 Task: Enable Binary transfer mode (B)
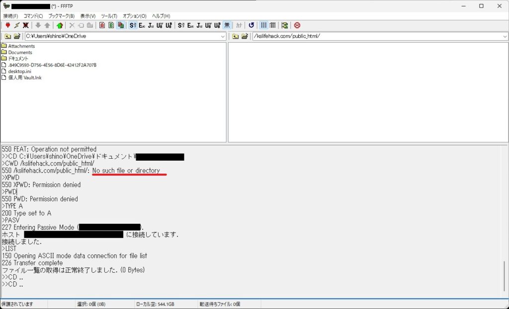pyautogui.click(x=111, y=25)
